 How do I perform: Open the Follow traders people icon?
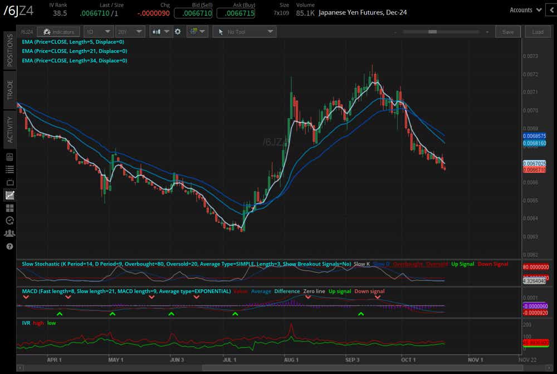[x=9, y=234]
